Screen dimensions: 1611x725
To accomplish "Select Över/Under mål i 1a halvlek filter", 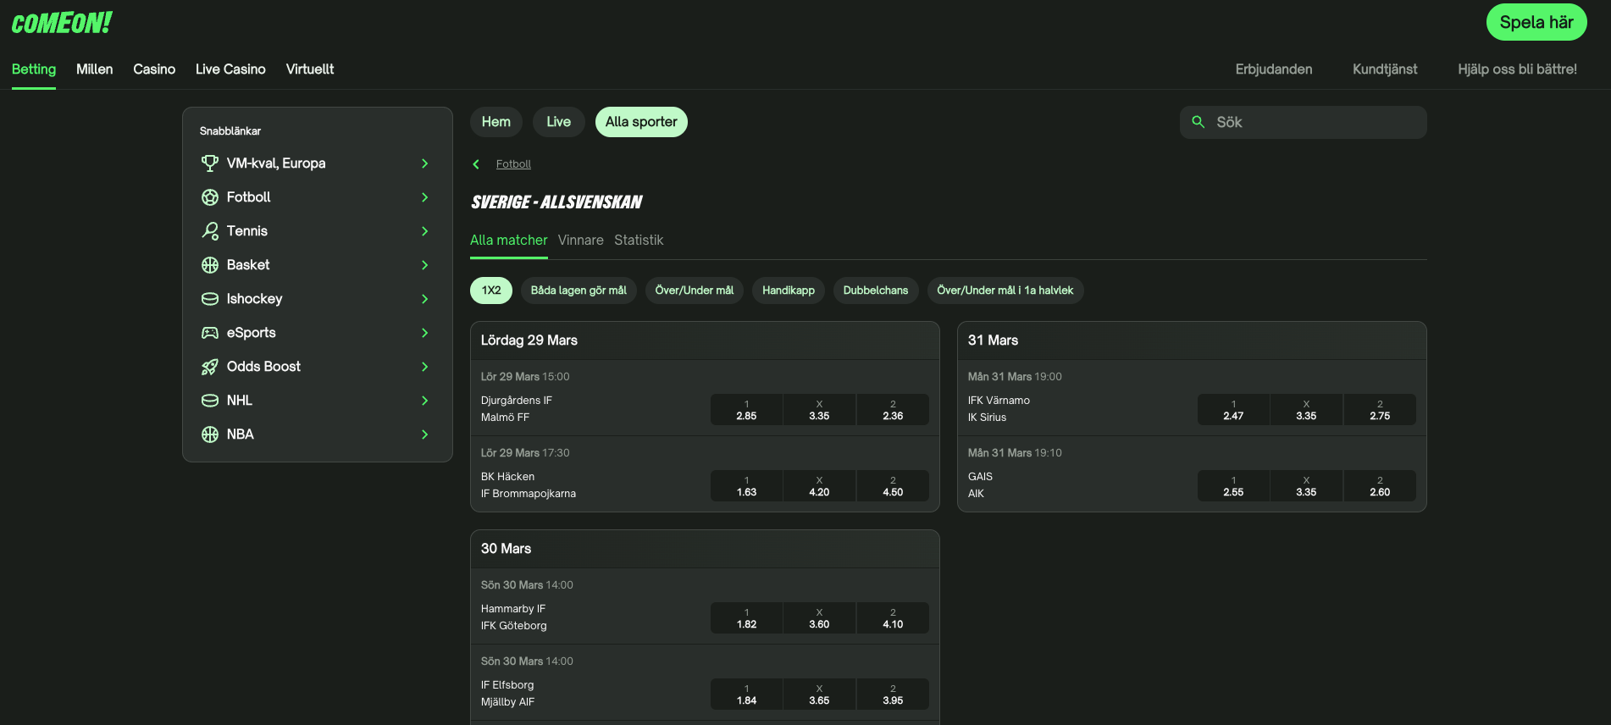I will point(1005,291).
